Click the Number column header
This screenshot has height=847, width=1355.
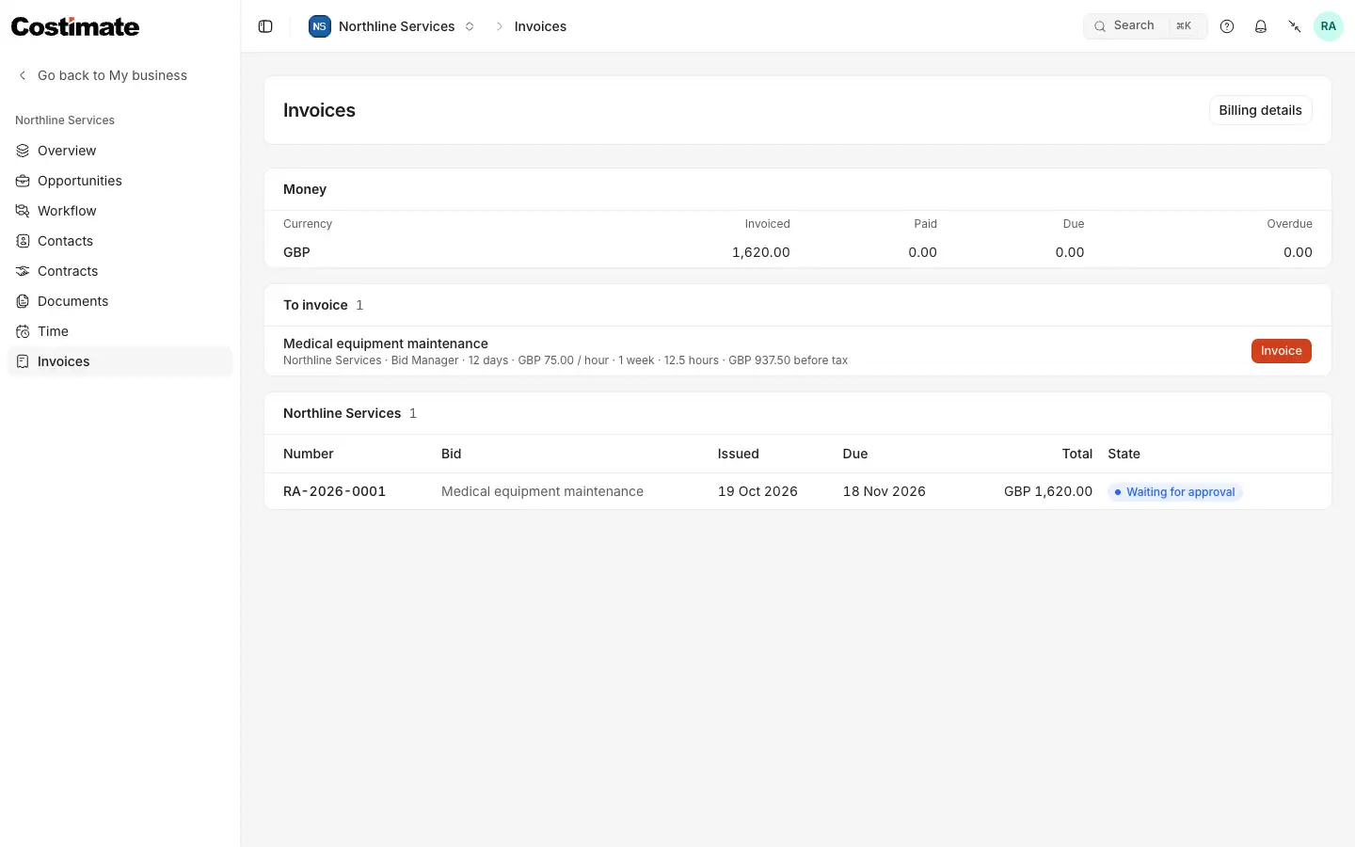pos(309,454)
